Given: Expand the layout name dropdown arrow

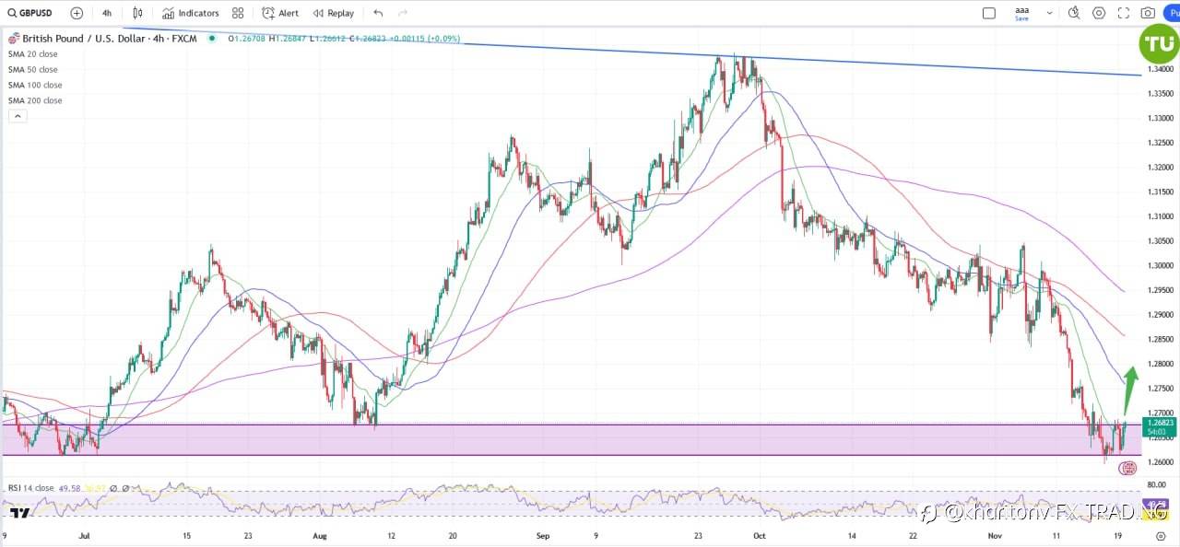Looking at the screenshot, I should [1049, 13].
